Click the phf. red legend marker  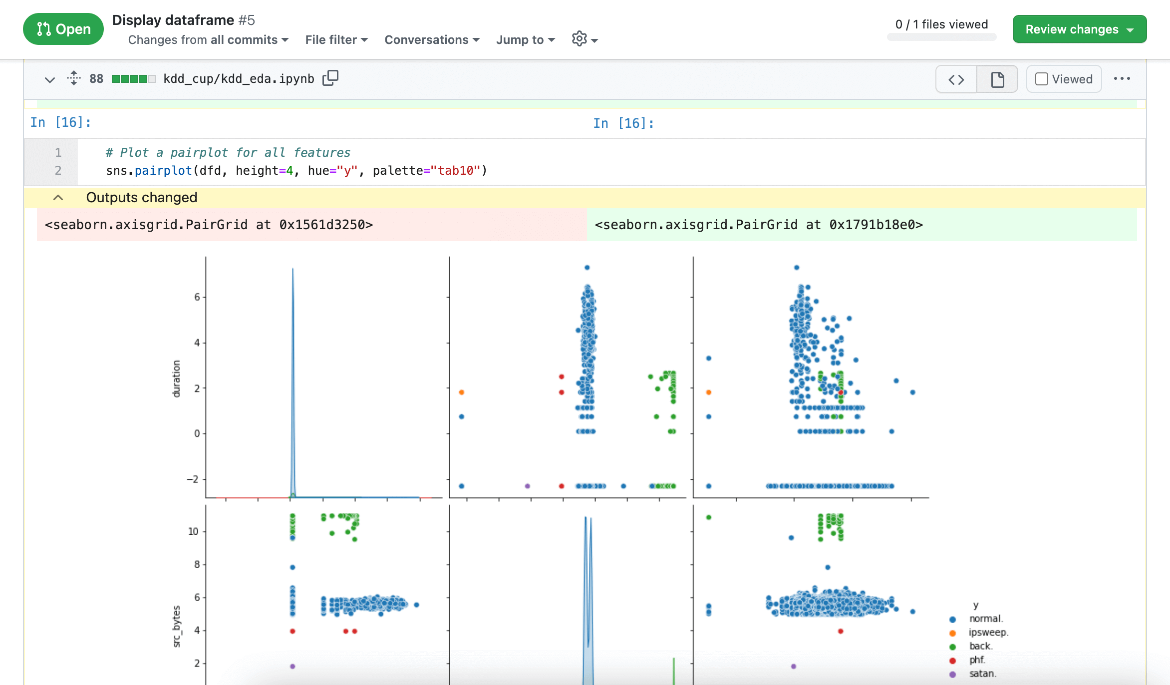coord(952,661)
